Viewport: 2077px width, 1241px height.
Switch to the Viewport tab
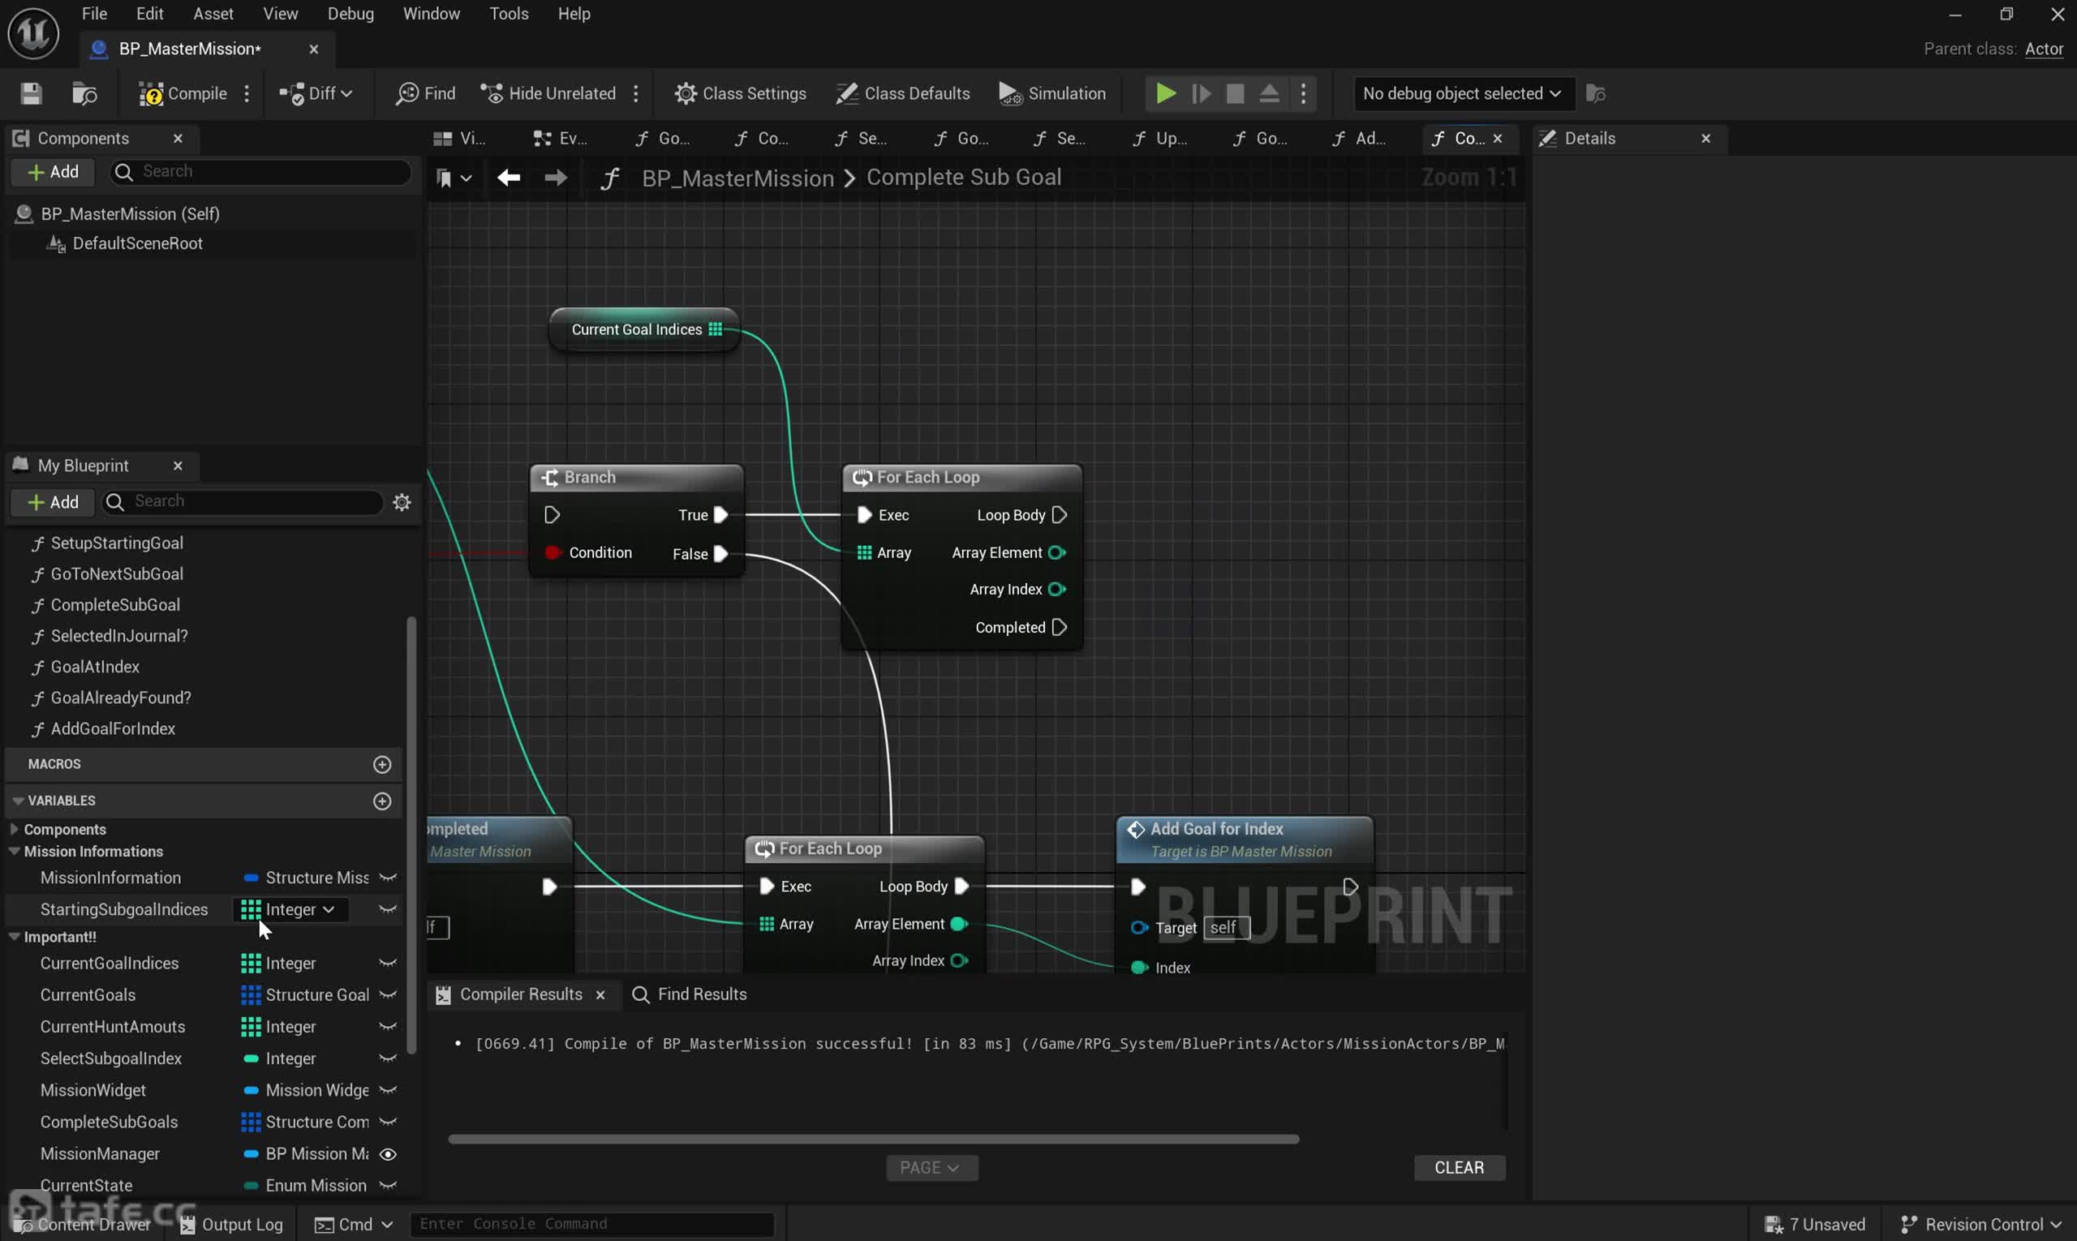[461, 139]
